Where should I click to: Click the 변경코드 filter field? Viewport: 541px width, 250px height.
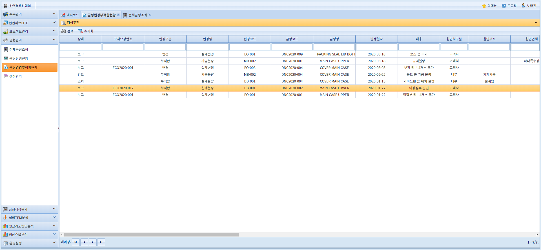click(x=250, y=47)
